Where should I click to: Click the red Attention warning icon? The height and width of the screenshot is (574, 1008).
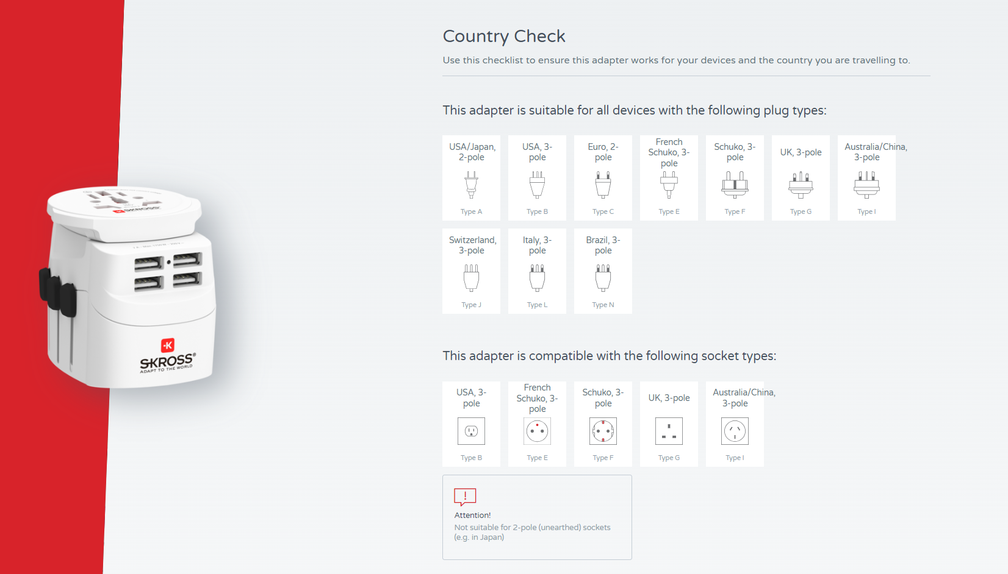point(465,497)
